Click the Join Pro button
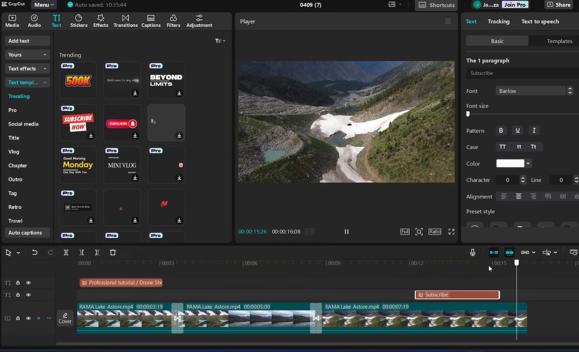The height and width of the screenshot is (352, 579). (515, 5)
